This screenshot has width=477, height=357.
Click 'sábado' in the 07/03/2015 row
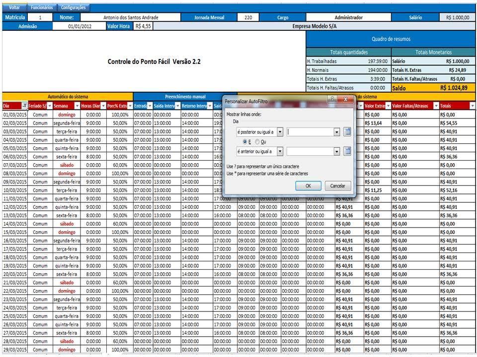tap(67, 165)
